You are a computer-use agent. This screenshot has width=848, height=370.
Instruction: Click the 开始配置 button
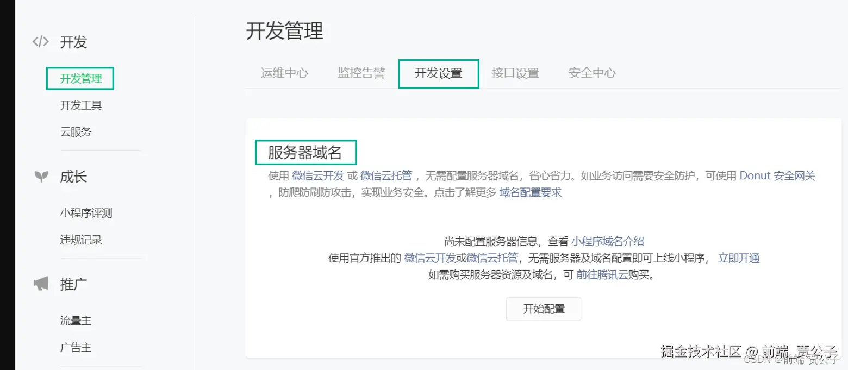pyautogui.click(x=543, y=309)
